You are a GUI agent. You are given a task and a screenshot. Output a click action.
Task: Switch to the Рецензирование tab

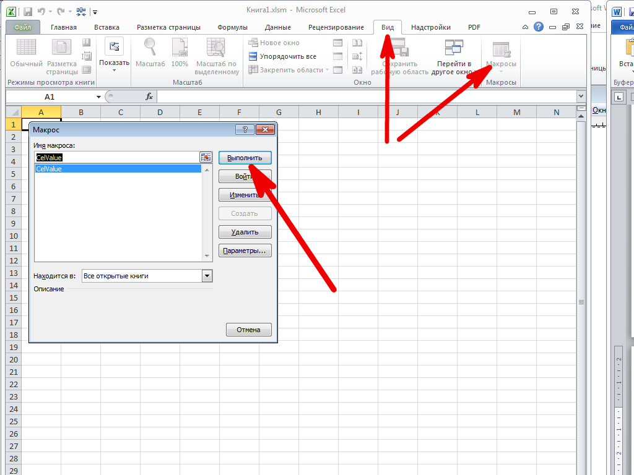[x=336, y=27]
